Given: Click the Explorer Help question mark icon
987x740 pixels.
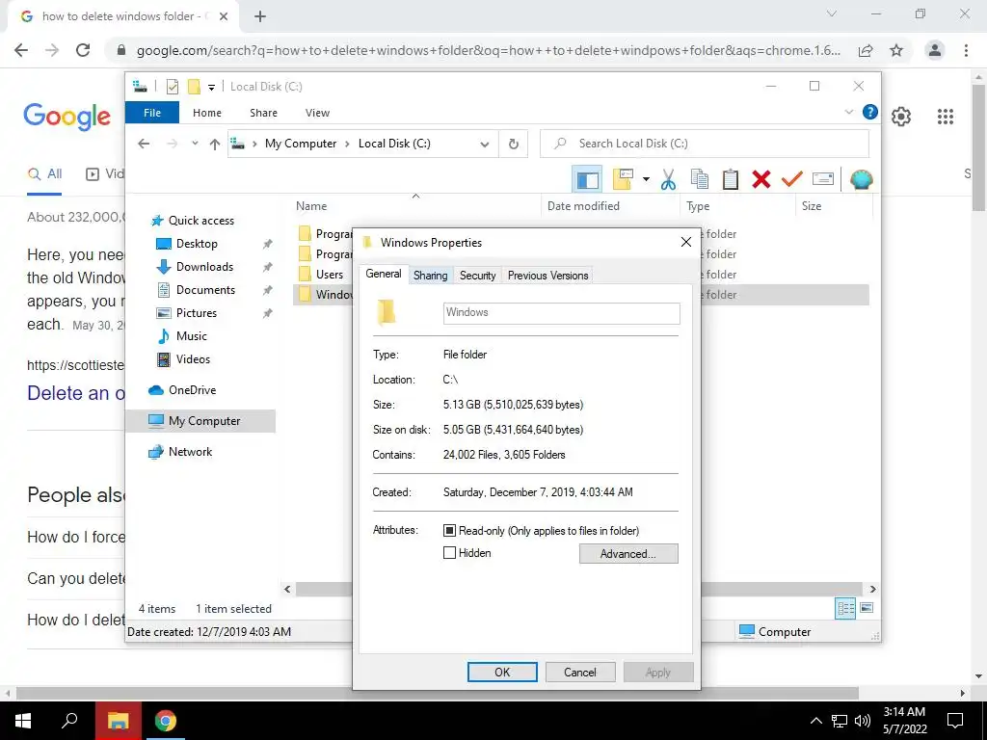Looking at the screenshot, I should coord(870,113).
